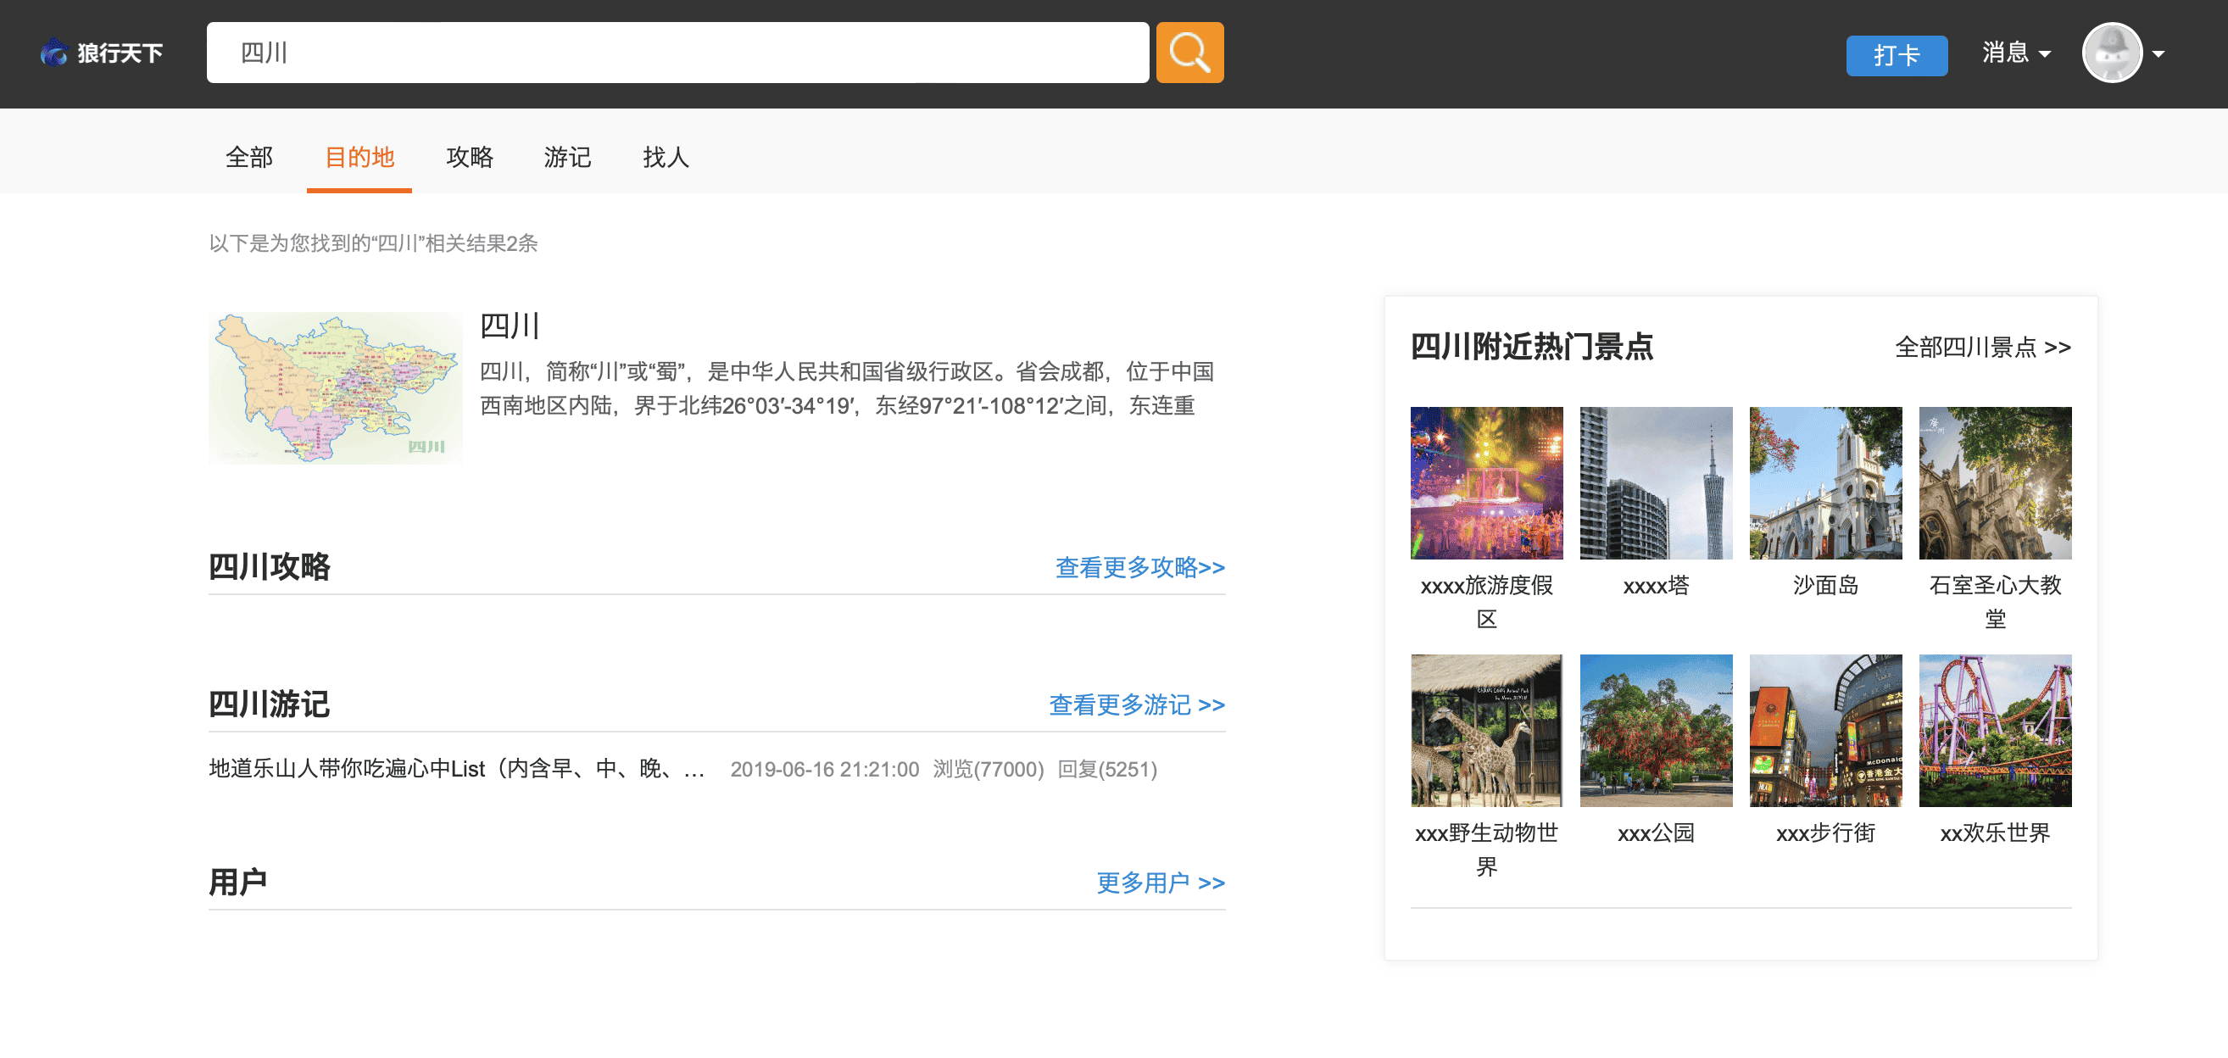Image resolution: width=2228 pixels, height=1058 pixels.
Task: Click the 四川 search input field
Action: click(677, 53)
